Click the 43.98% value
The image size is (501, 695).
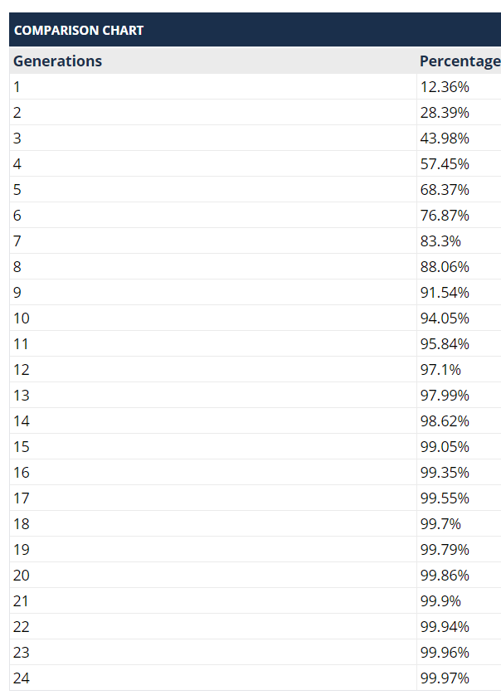pyautogui.click(x=445, y=139)
